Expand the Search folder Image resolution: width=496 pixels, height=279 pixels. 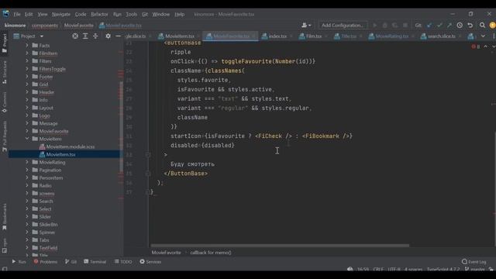point(27,201)
